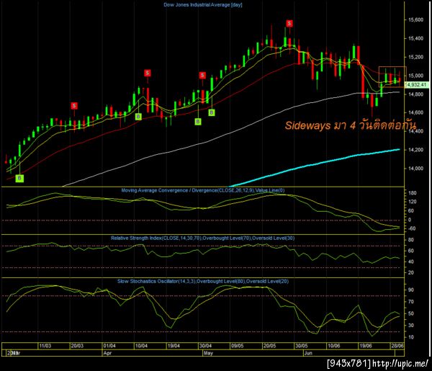Click the Dow Jones Industrial Average [day] title
This screenshot has width=432, height=371.
click(x=203, y=5)
